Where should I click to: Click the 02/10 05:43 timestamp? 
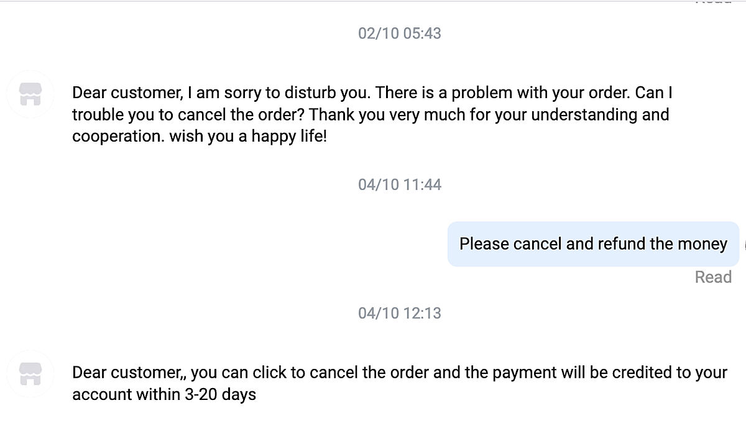(399, 33)
